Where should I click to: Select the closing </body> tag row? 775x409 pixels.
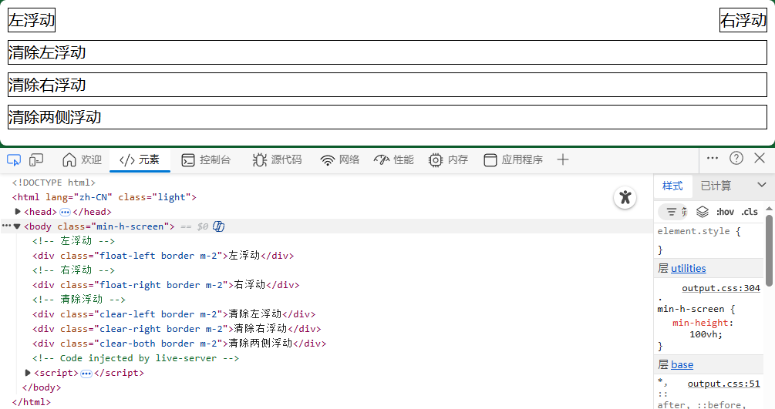(x=42, y=387)
